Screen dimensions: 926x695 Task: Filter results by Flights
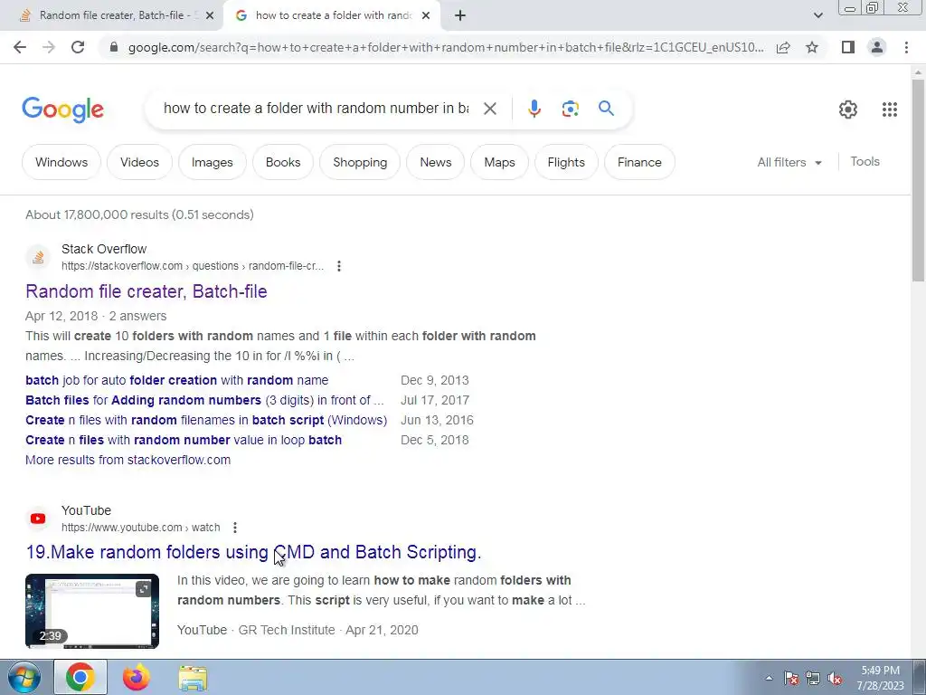pyautogui.click(x=566, y=162)
